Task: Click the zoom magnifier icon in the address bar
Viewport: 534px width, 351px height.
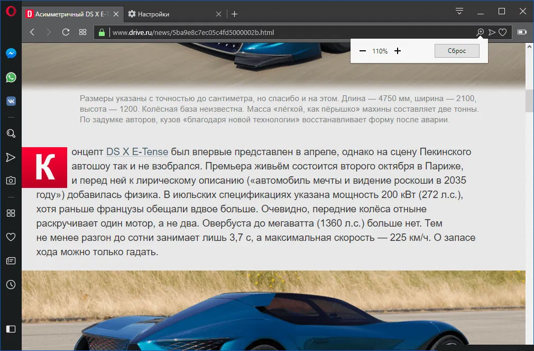Action: pyautogui.click(x=480, y=32)
